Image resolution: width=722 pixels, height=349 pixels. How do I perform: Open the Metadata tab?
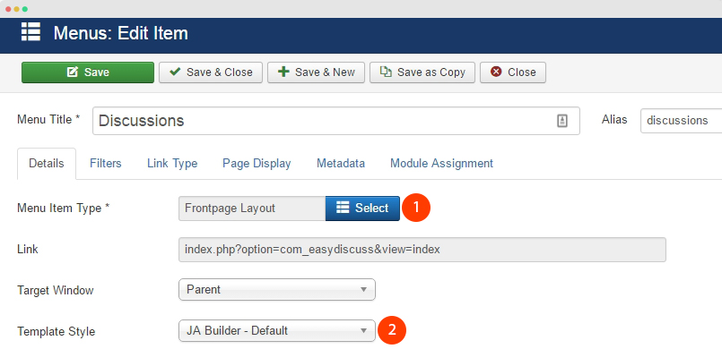tap(341, 164)
